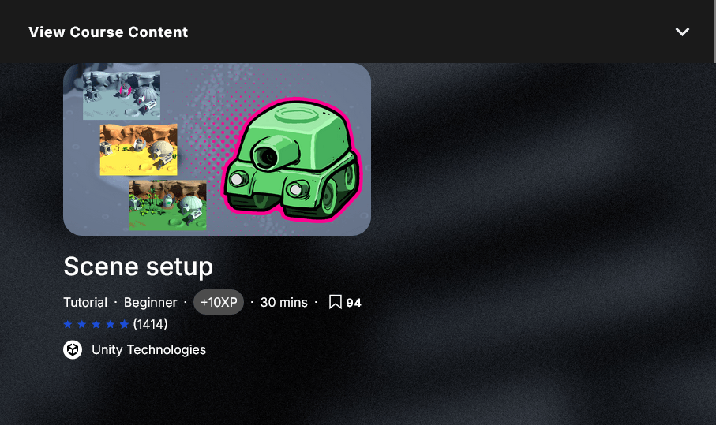Click the first rating star

(x=68, y=324)
